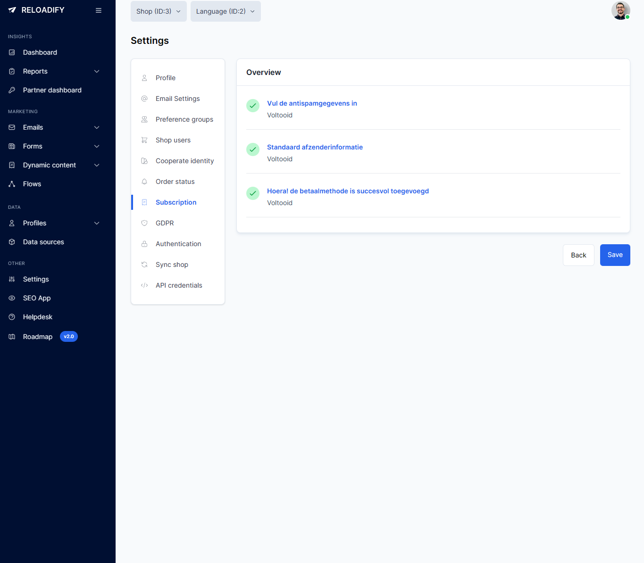Click the user avatar photo
The image size is (644, 563).
[x=620, y=10]
